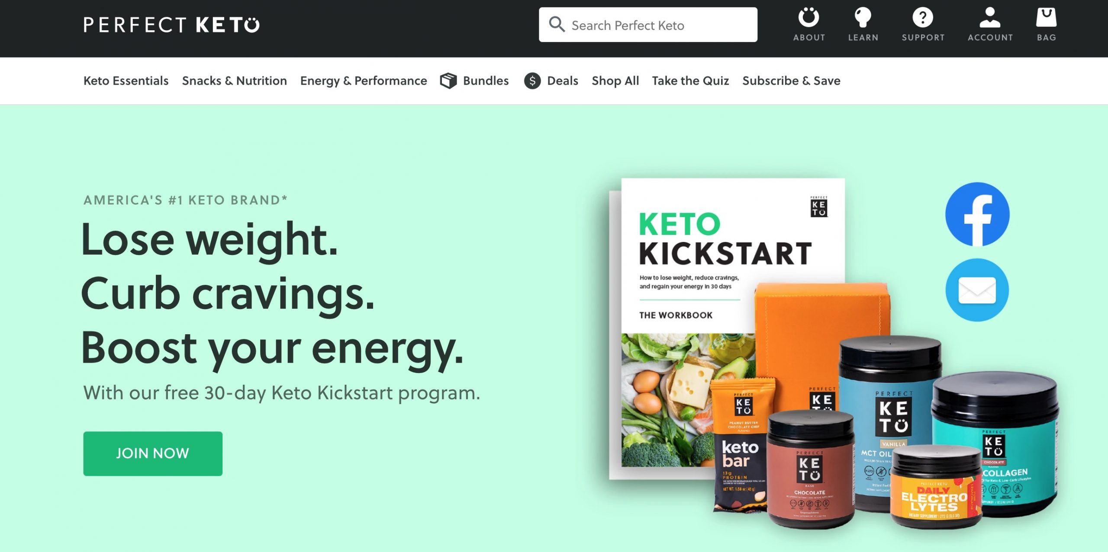This screenshot has height=552, width=1108.
Task: Click the JOIN NOW button
Action: 153,453
